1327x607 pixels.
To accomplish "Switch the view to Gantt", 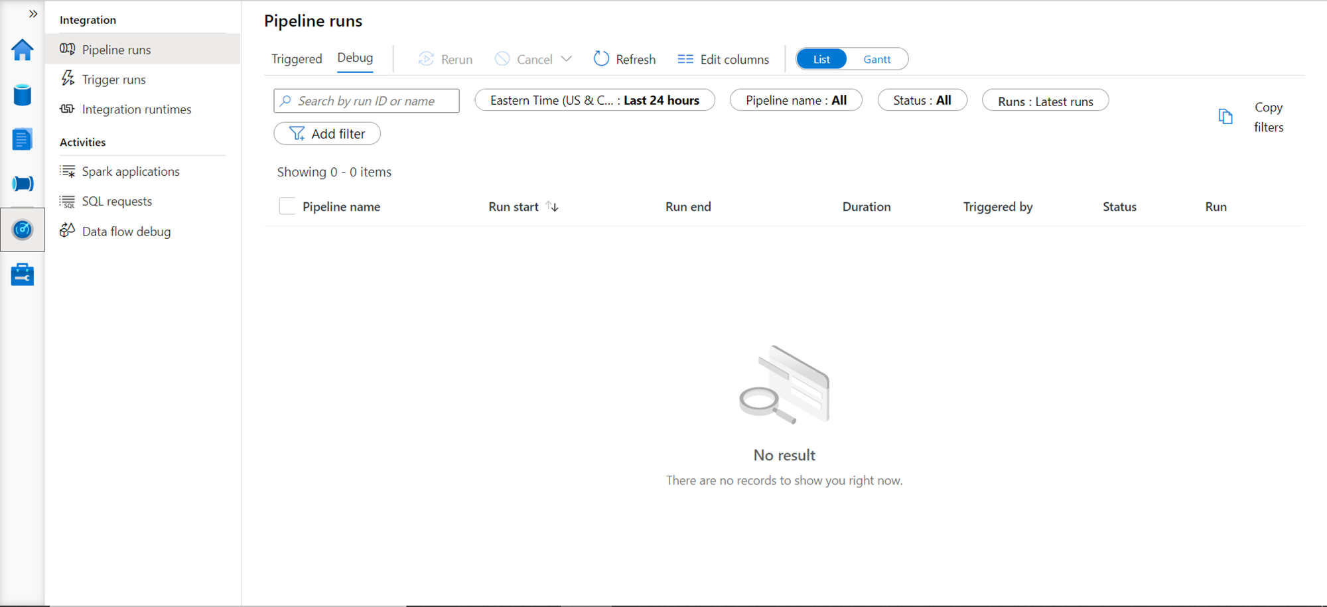I will (x=876, y=59).
